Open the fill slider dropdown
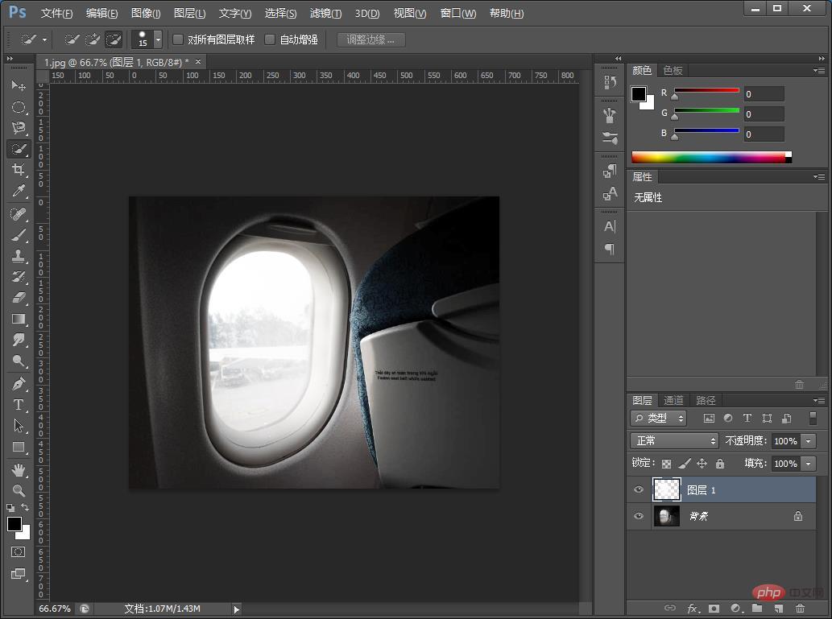832x619 pixels. [808, 464]
